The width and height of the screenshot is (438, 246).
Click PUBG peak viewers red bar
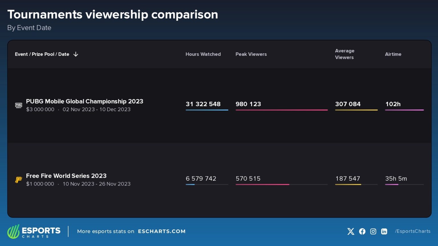(x=282, y=110)
